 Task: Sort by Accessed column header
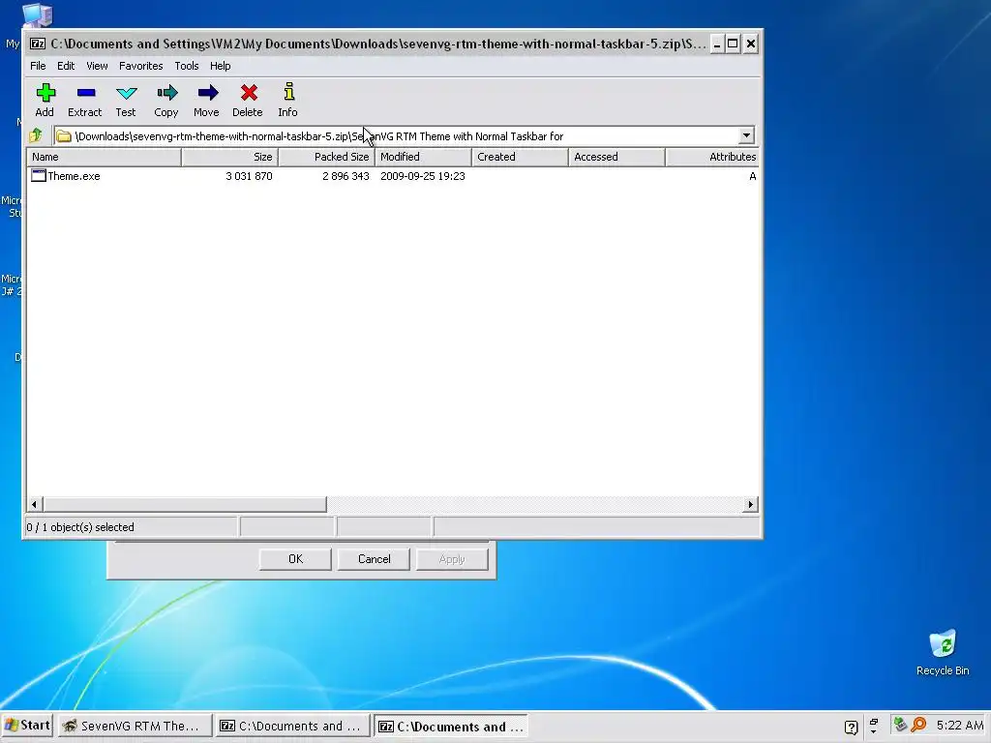click(616, 157)
